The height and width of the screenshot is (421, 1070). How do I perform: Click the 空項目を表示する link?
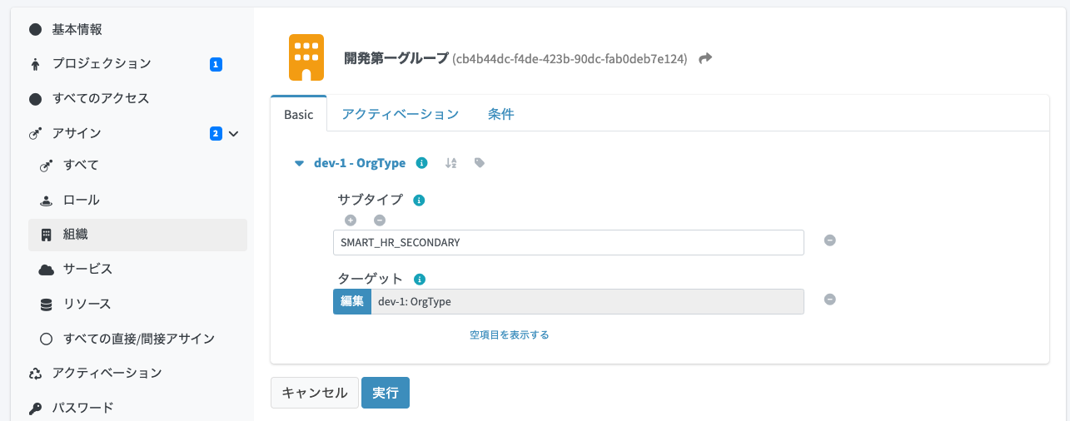point(509,334)
